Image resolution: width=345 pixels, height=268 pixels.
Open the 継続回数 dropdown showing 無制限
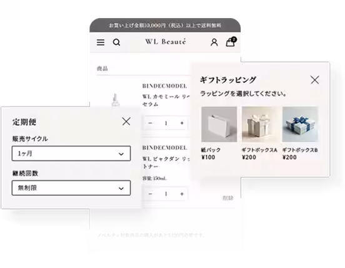click(71, 188)
